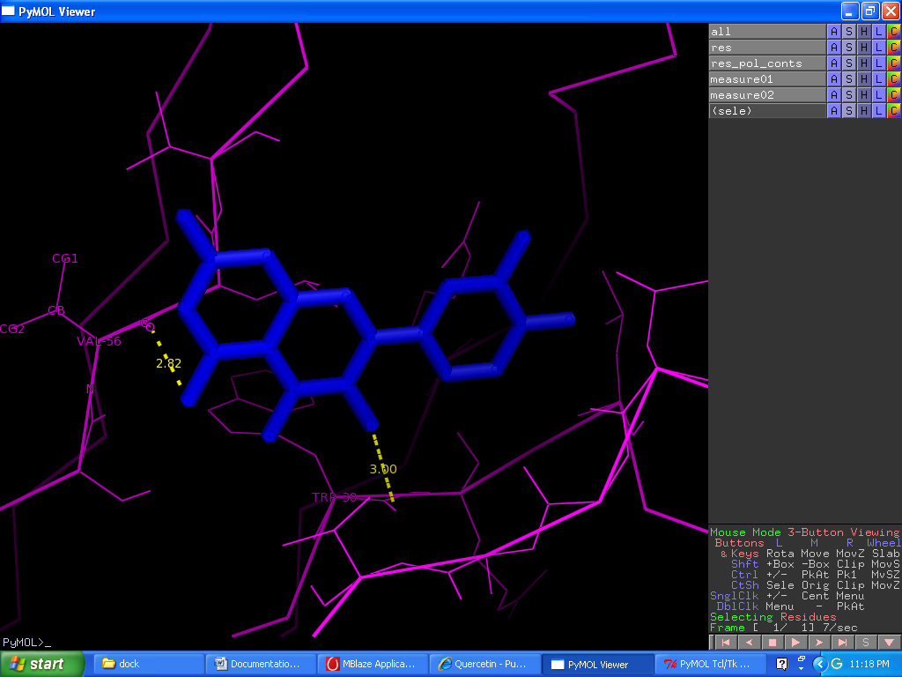
Task: Toggle the sequence viewer S button
Action: pos(866,643)
